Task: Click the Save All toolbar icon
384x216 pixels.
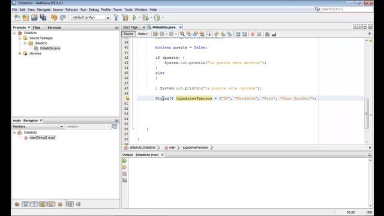Action: click(x=43, y=17)
